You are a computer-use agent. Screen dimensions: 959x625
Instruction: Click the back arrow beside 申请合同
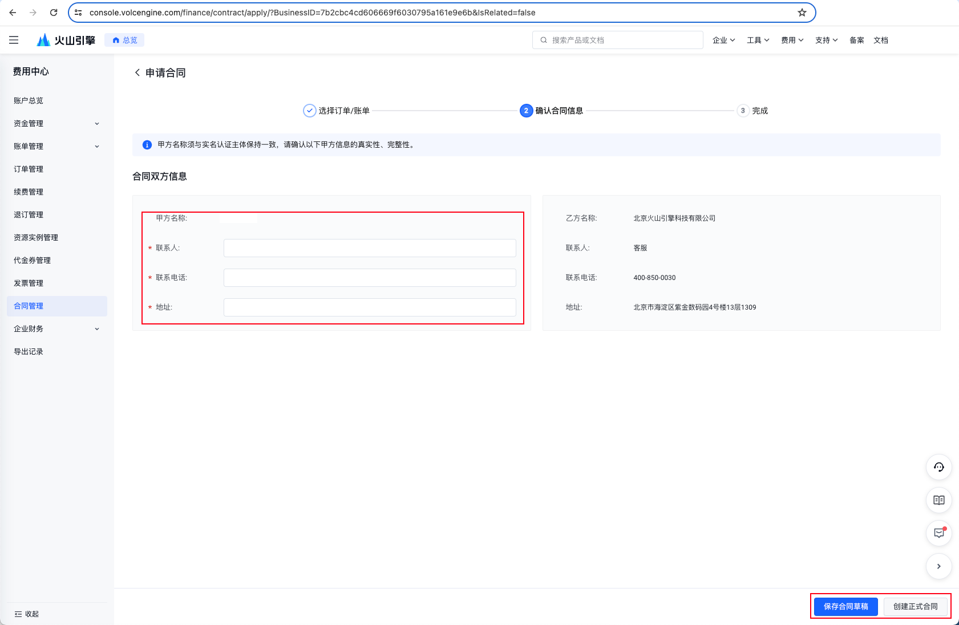click(x=137, y=72)
